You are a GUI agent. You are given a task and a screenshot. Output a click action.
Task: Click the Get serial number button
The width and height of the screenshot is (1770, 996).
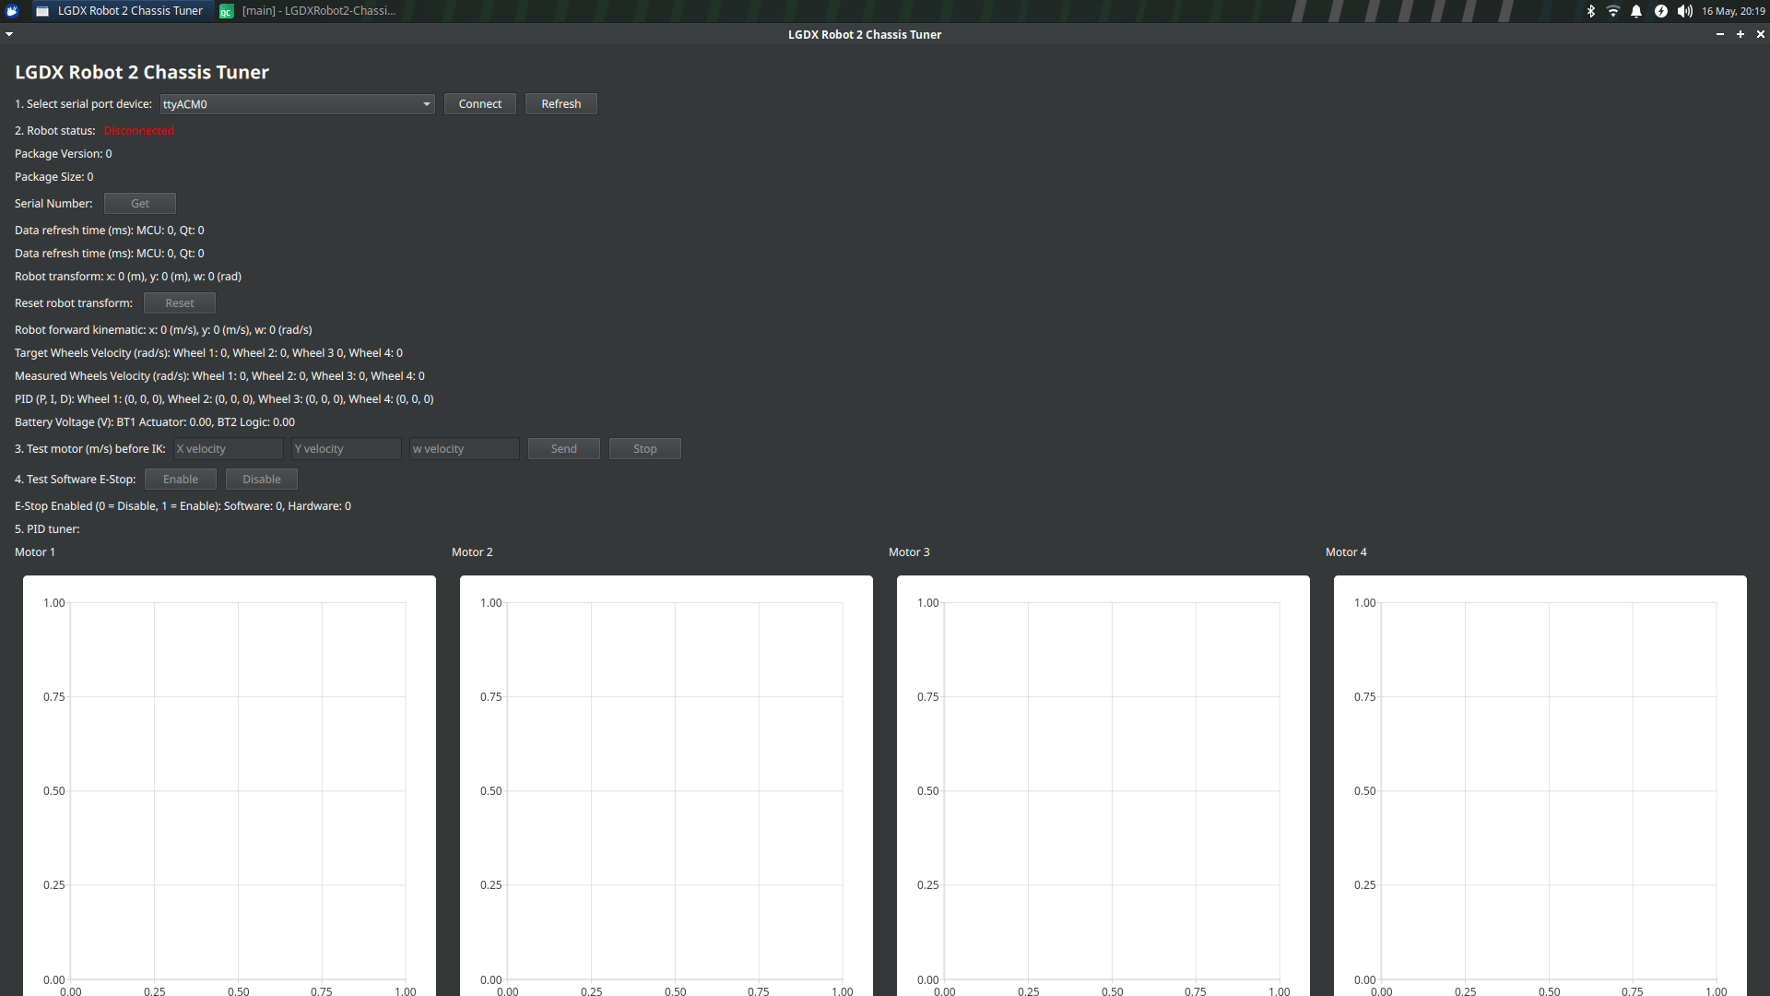tap(140, 204)
